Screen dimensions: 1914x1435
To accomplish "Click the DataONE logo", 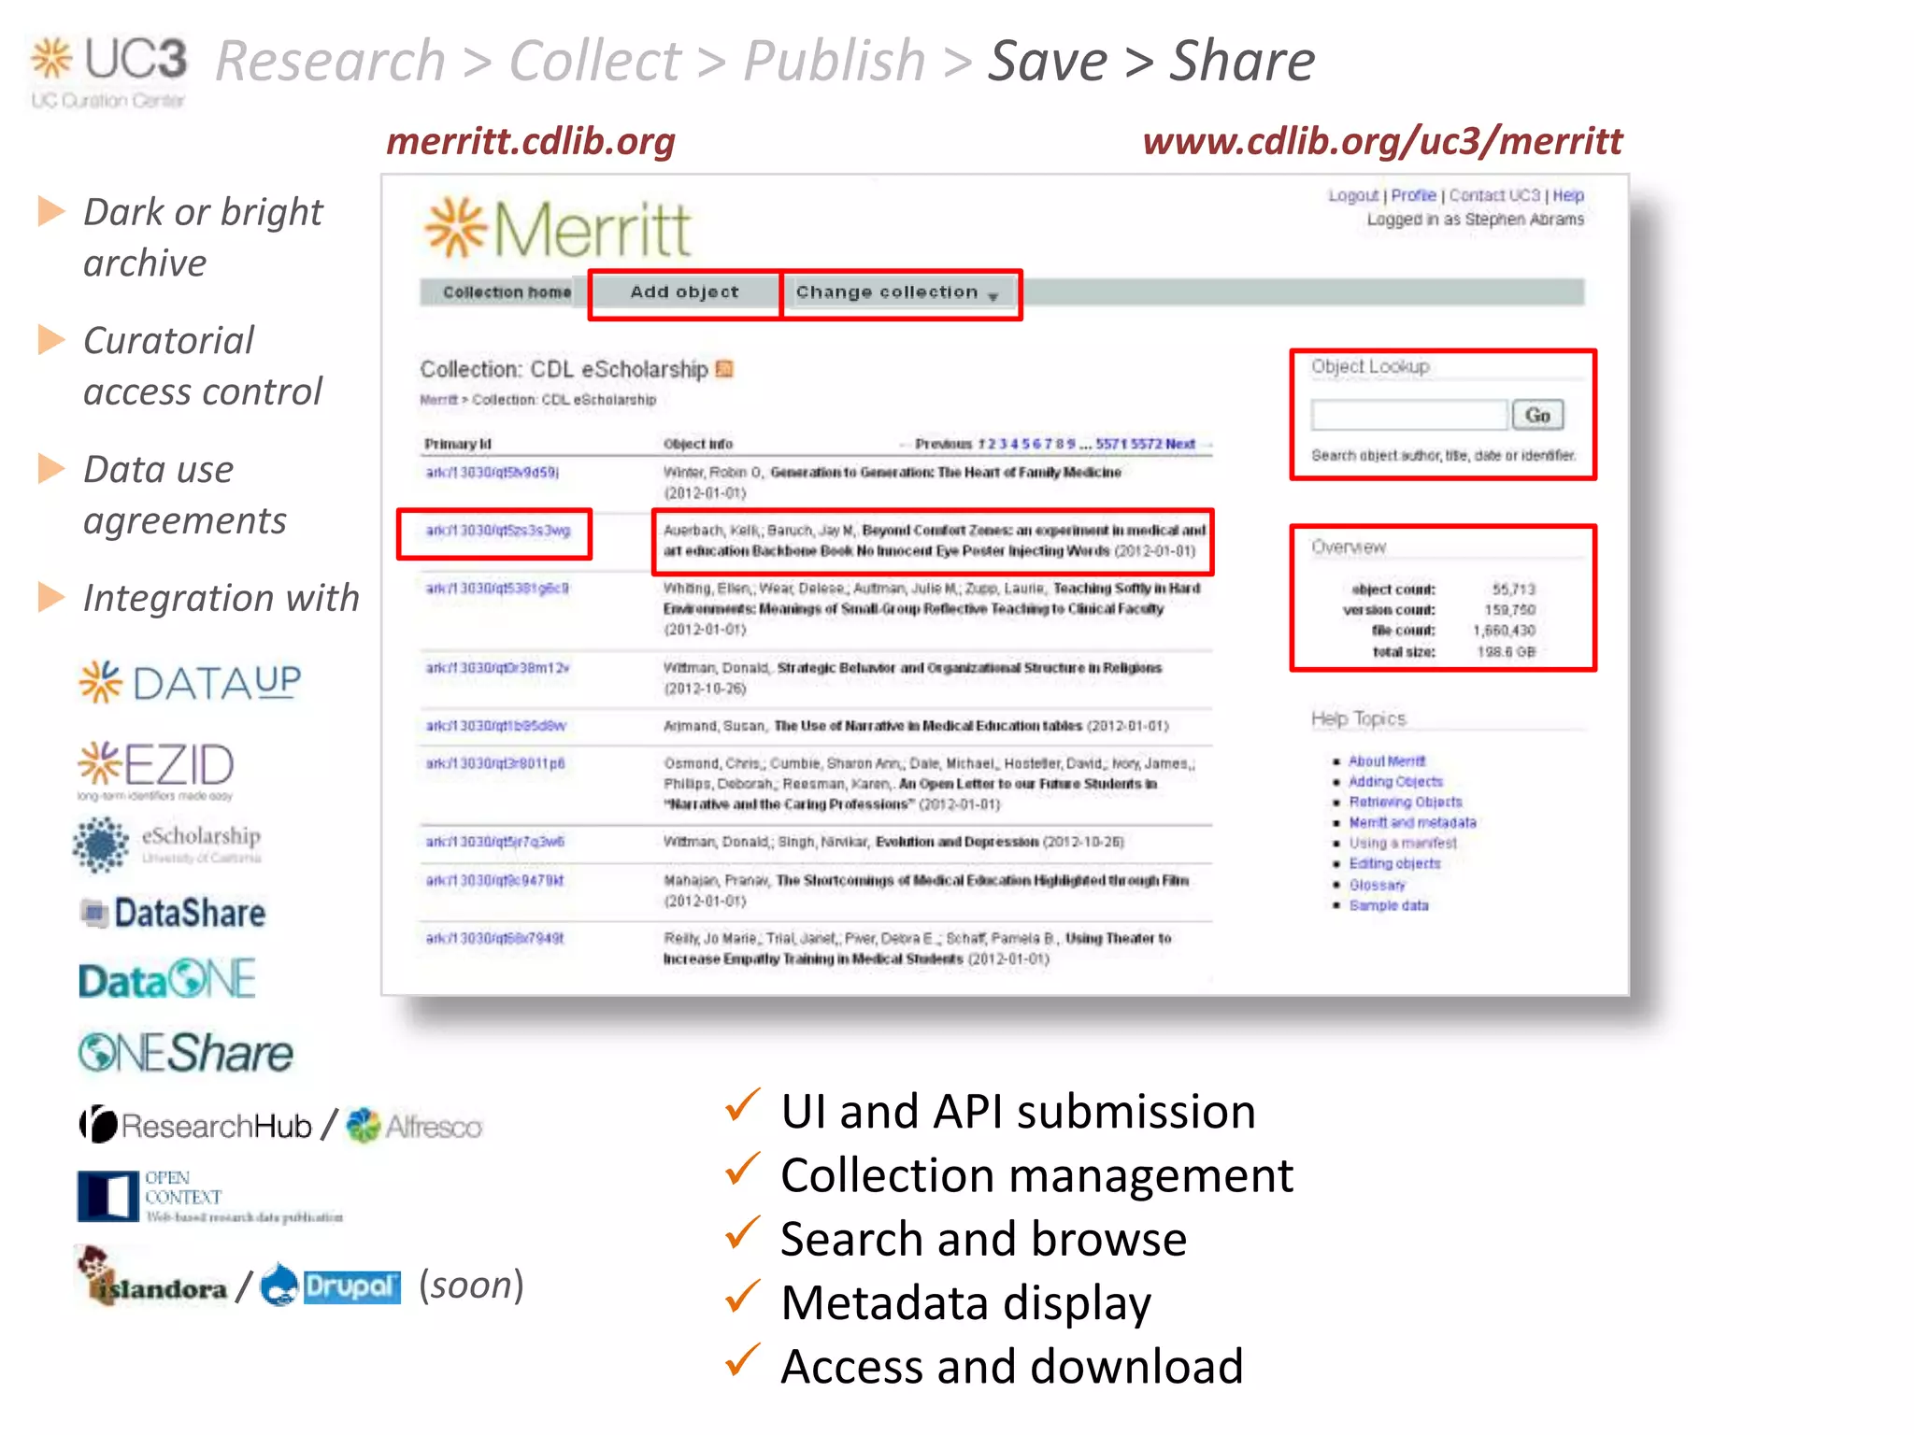I will [167, 980].
